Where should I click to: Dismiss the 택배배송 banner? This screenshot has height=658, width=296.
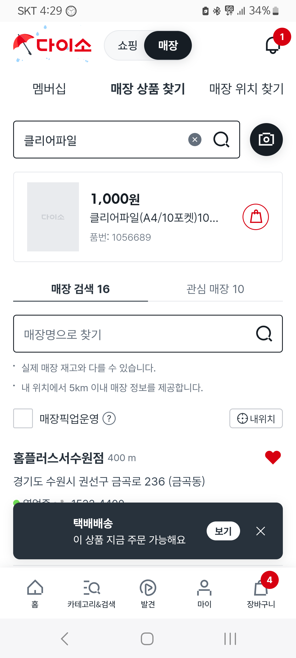(x=260, y=531)
